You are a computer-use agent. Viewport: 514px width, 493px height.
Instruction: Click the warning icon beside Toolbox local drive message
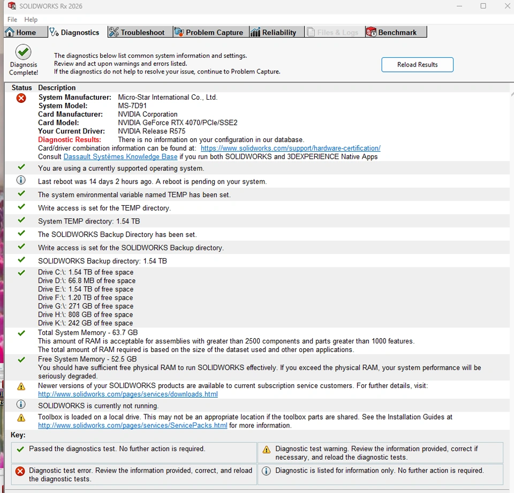(x=21, y=417)
